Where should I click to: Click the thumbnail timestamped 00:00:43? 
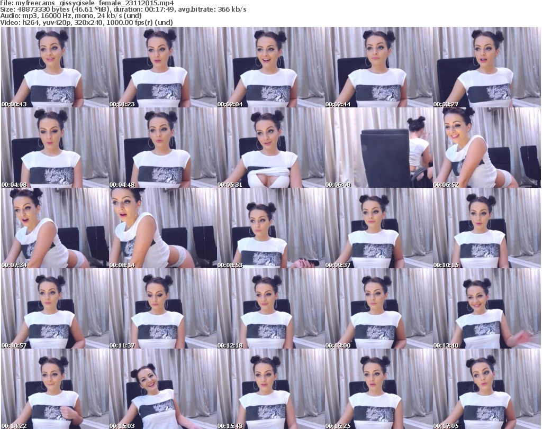pos(55,67)
